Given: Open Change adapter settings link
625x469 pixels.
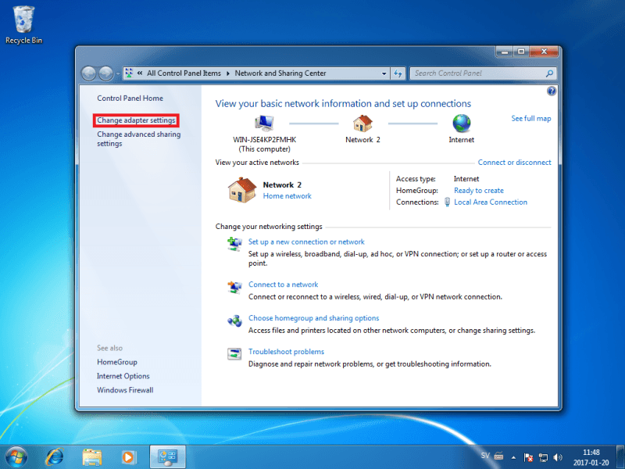Looking at the screenshot, I should pos(136,120).
